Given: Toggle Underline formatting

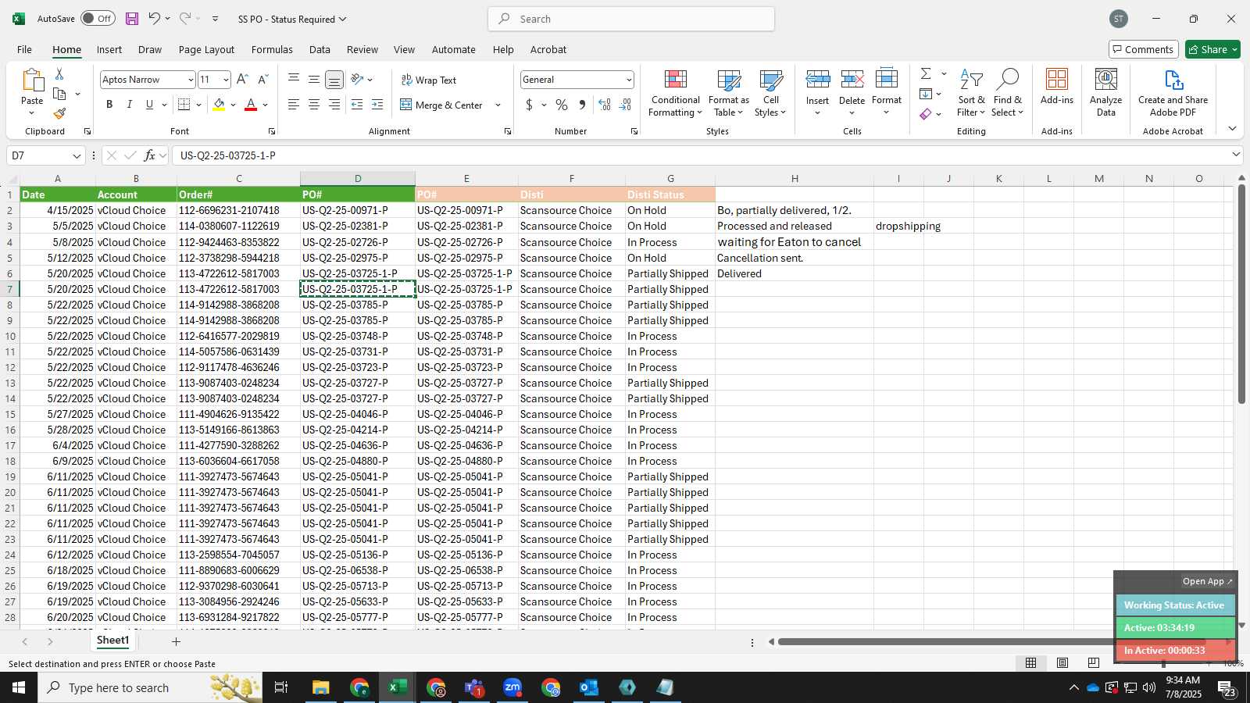Looking at the screenshot, I should point(149,105).
